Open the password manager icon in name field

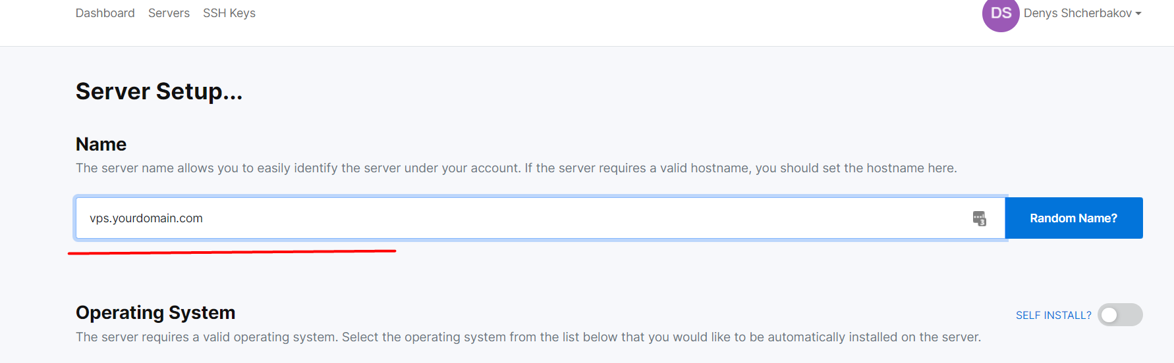click(x=980, y=218)
